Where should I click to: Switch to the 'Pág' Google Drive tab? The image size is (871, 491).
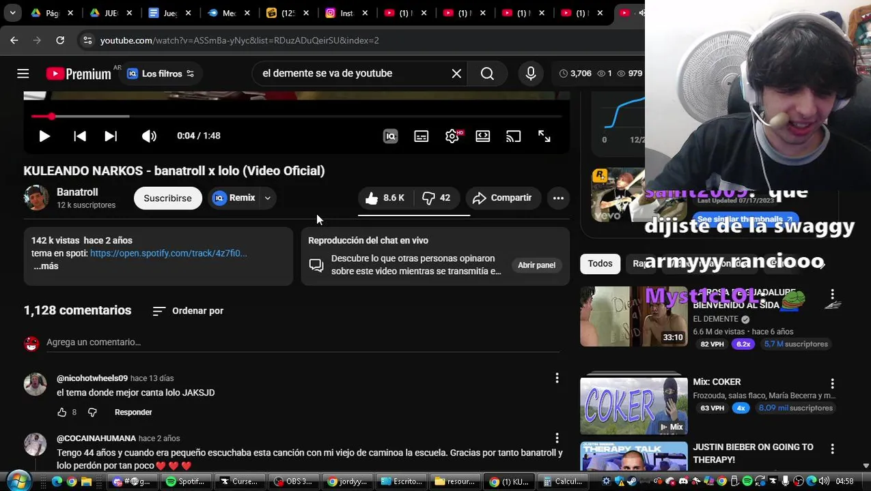(53, 13)
